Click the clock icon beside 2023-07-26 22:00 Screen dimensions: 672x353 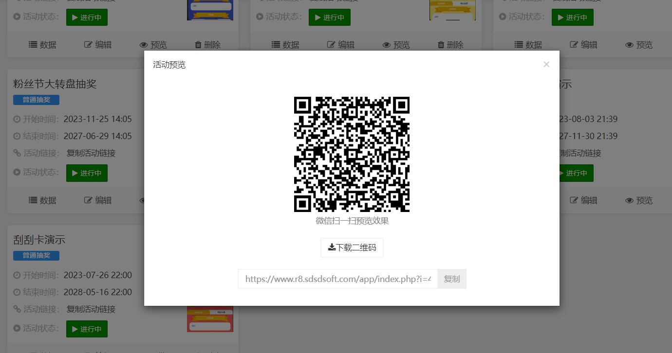tap(17, 275)
